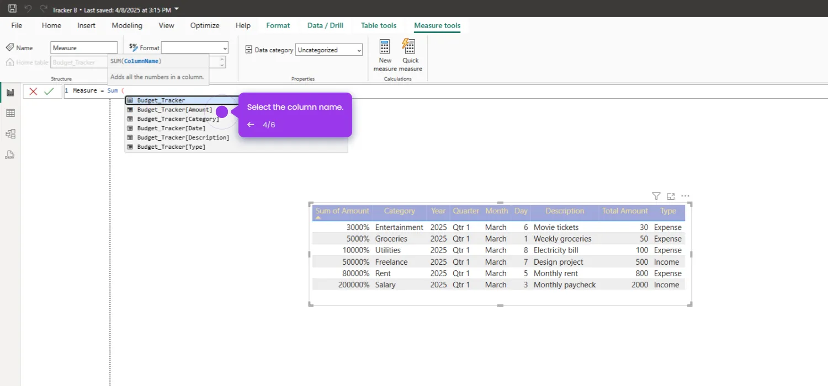The image size is (828, 386).
Task: Click the Month column header
Action: pos(496,211)
